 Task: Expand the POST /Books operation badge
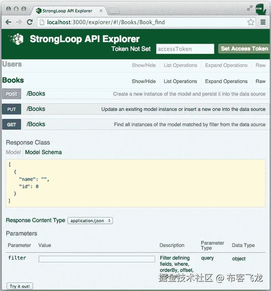coord(11,94)
